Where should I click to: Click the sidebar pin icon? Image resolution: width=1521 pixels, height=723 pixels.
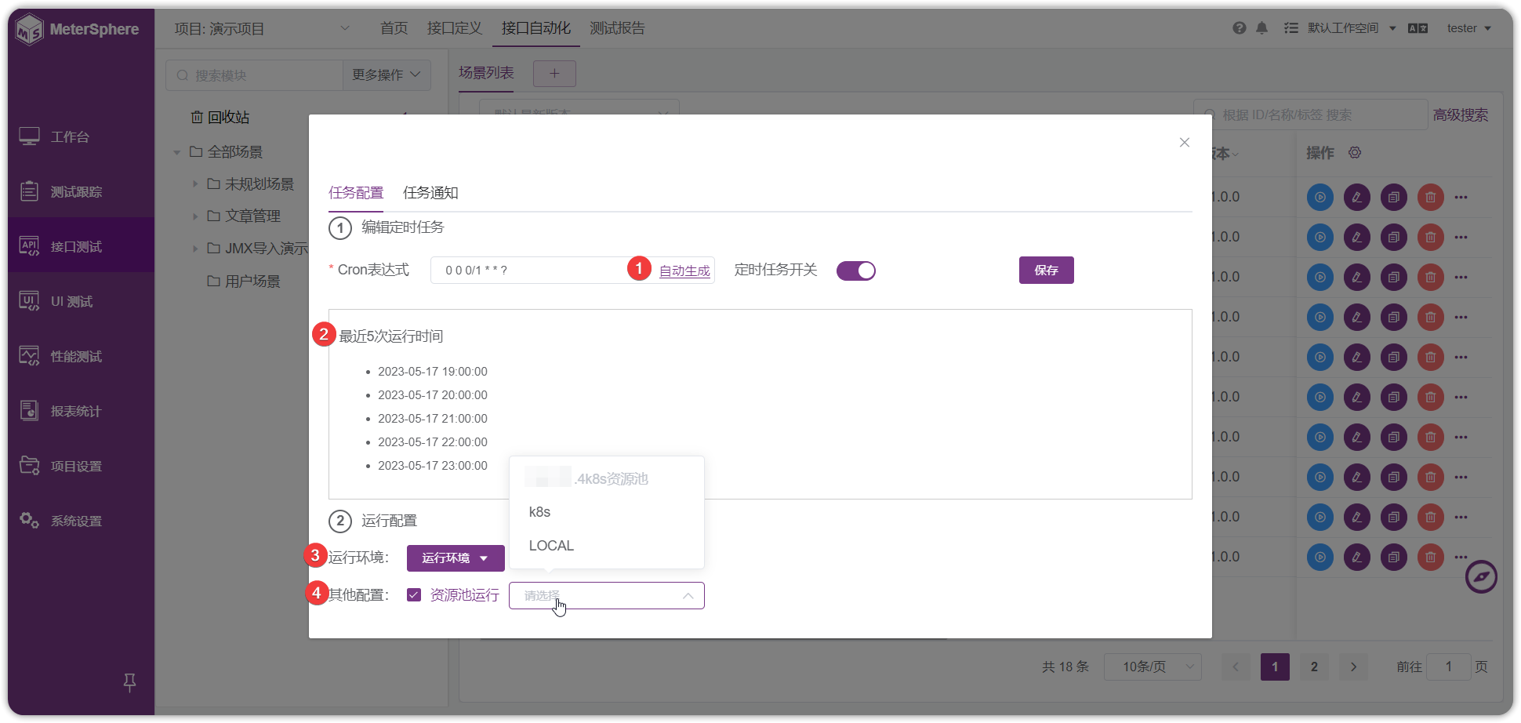[130, 682]
